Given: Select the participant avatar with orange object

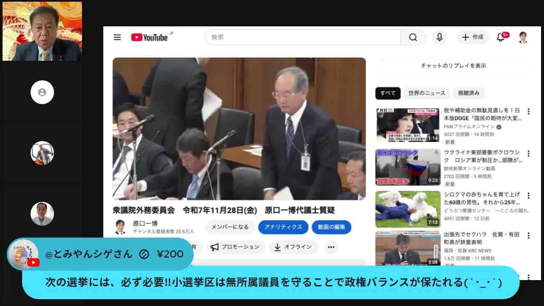Looking at the screenshot, I should (42, 153).
